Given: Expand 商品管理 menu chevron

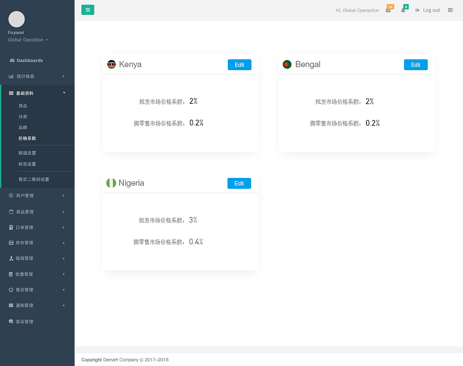Looking at the screenshot, I should (x=64, y=212).
